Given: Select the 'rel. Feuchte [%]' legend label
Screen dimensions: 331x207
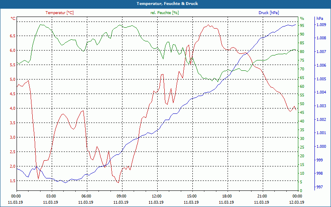Looking at the screenshot, I should click(x=165, y=13).
